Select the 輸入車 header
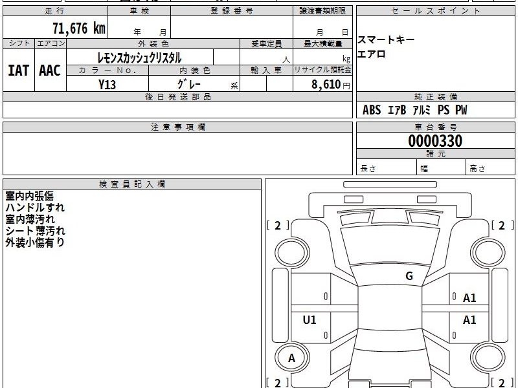 pos(266,70)
